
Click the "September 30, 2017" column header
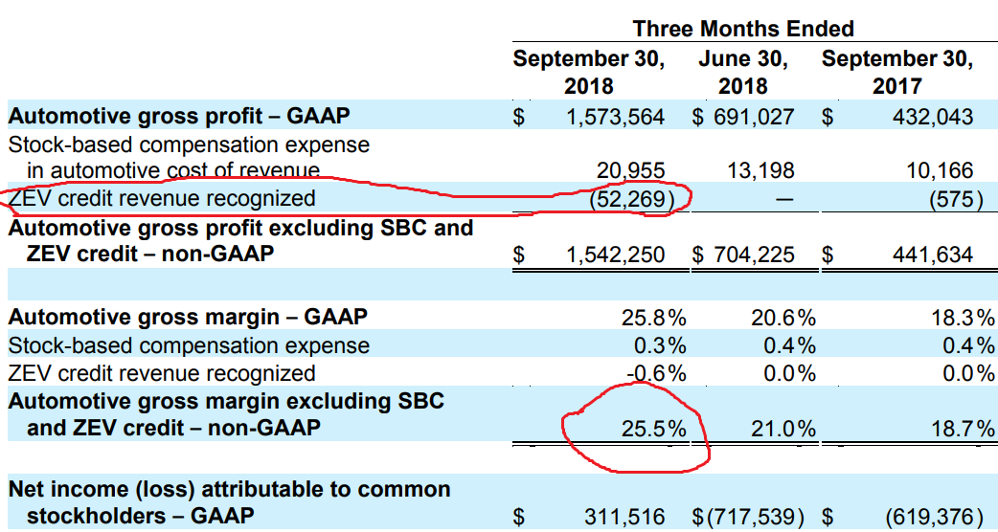pyautogui.click(x=896, y=72)
